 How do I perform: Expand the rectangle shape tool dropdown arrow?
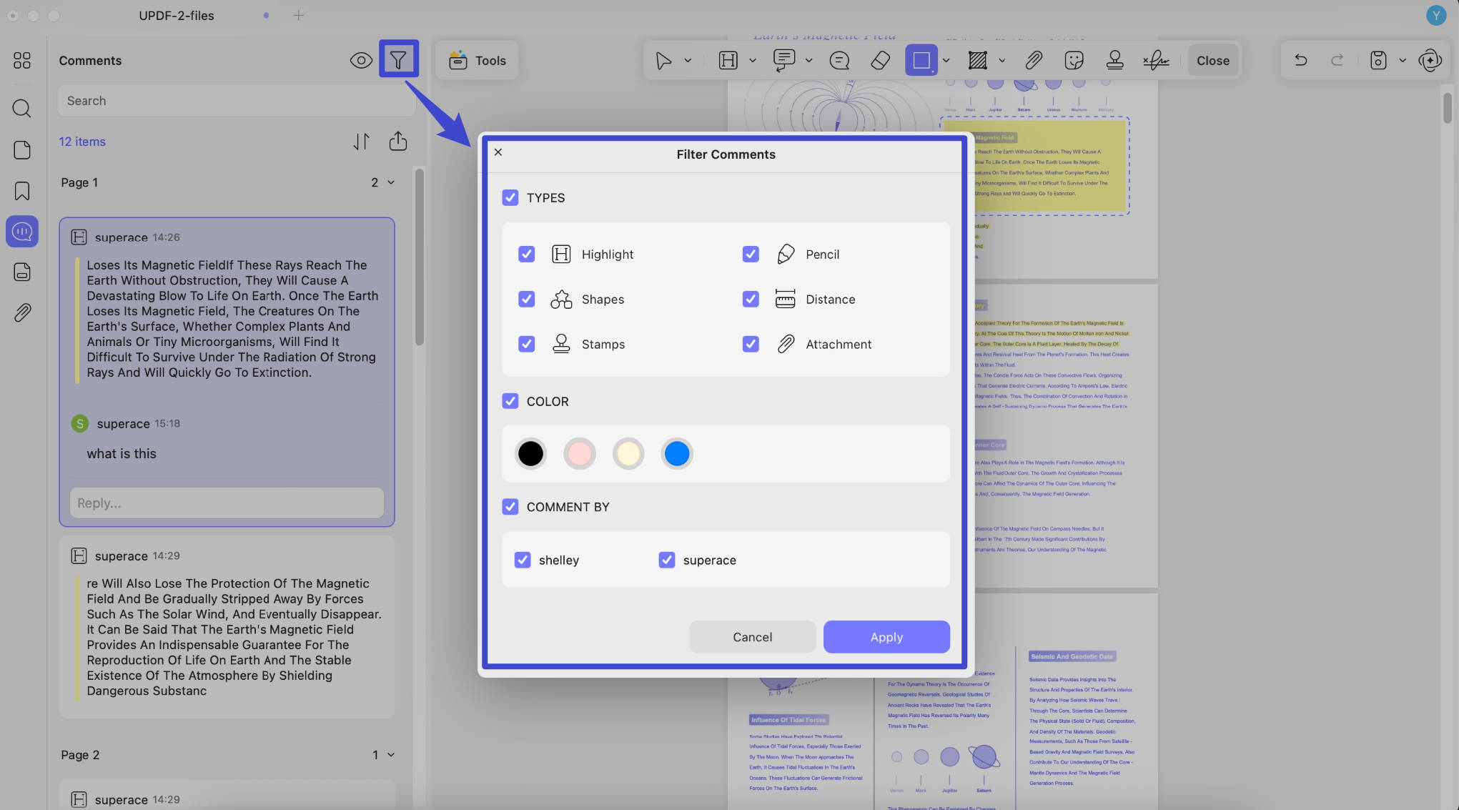pyautogui.click(x=946, y=61)
